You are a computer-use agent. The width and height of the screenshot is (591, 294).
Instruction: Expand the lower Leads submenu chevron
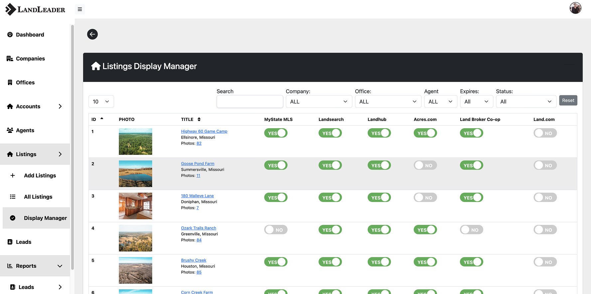[x=60, y=287]
